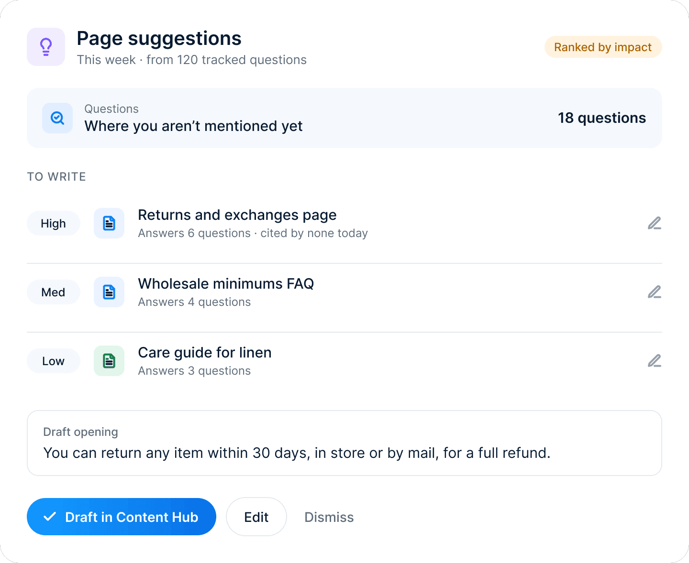
Task: Dismiss the suggestion
Action: (x=329, y=517)
